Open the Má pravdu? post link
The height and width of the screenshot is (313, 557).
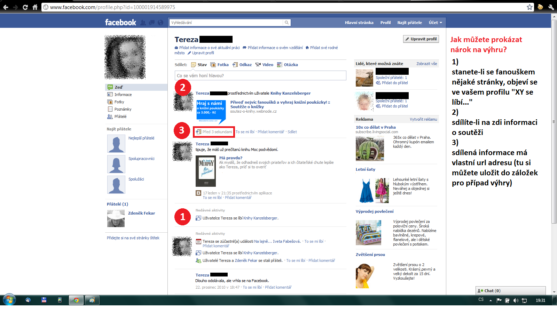point(231,158)
